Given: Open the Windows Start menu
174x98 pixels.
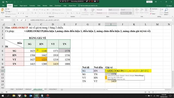Looking at the screenshot, I should (2, 96).
